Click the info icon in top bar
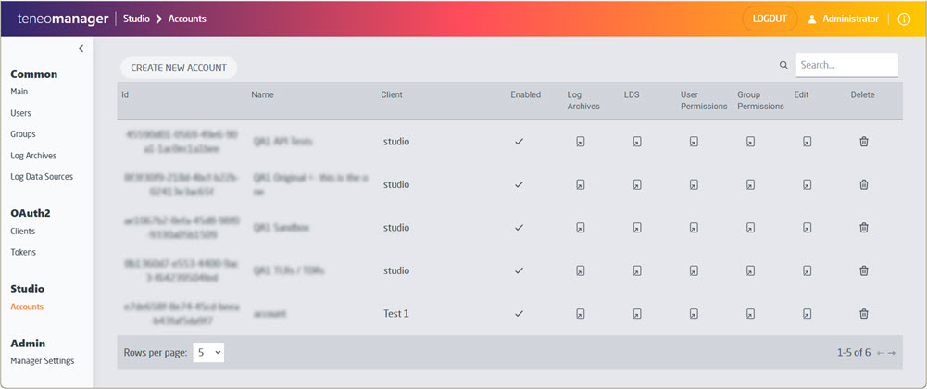The width and height of the screenshot is (927, 389). pyautogui.click(x=904, y=19)
